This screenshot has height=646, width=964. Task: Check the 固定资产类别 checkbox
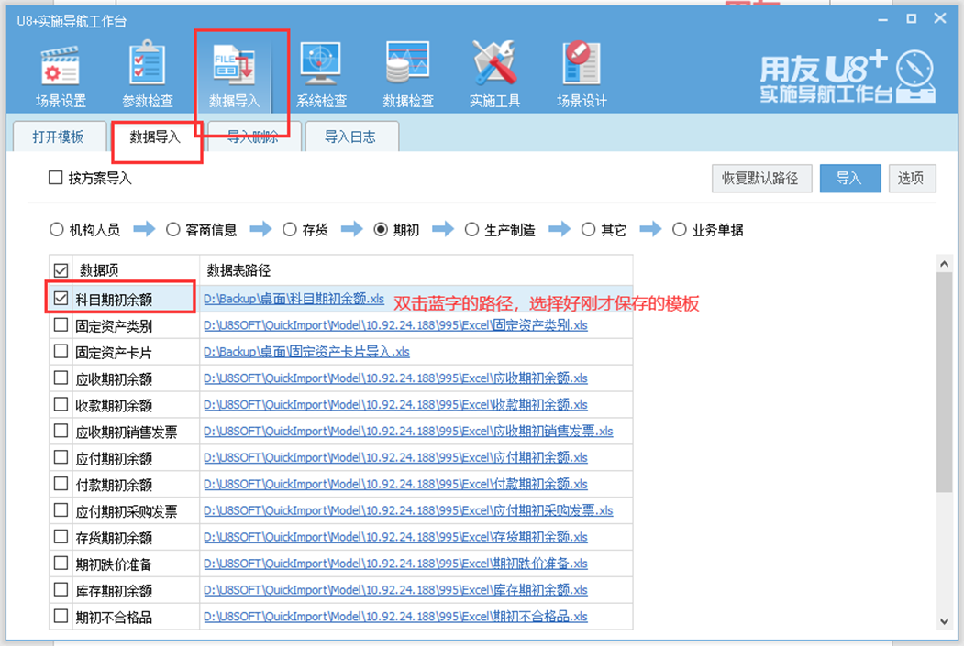[61, 325]
